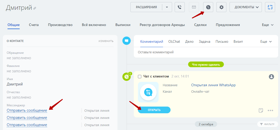Image resolution: width=280 pixels, height=130 pixels.
Task: Expand the Еще menu in timeline tabs
Action: [x=266, y=41]
